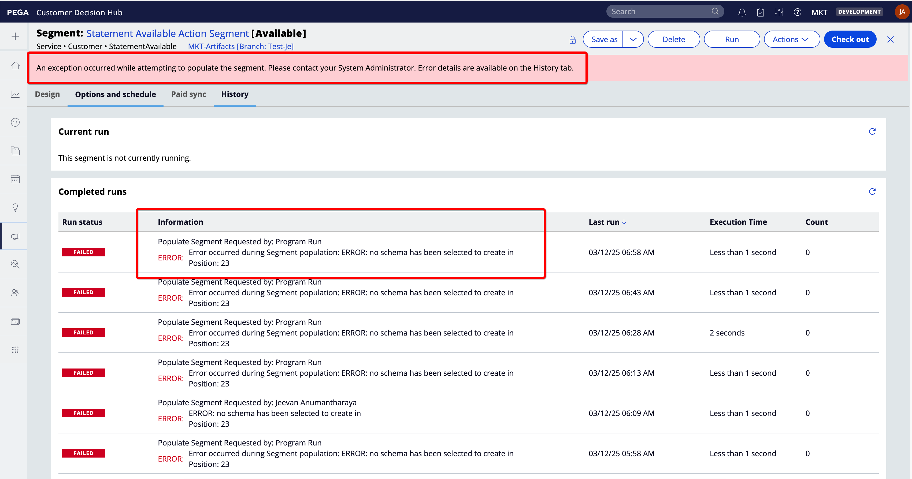This screenshot has width=912, height=479.
Task: Click the padlock icon near Save as
Action: pos(572,39)
